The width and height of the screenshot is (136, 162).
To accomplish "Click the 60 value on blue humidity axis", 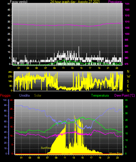I will click(x=5, y=121).
